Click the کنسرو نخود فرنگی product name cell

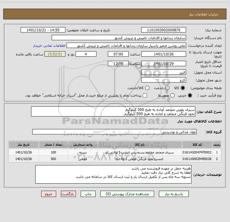[140, 159]
